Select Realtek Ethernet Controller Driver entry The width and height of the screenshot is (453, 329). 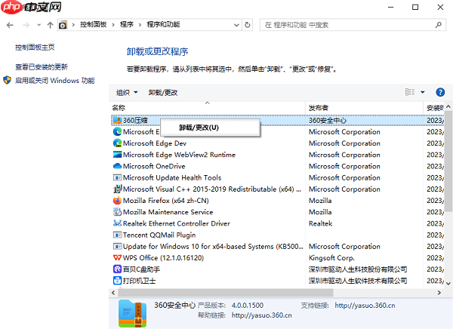click(177, 223)
